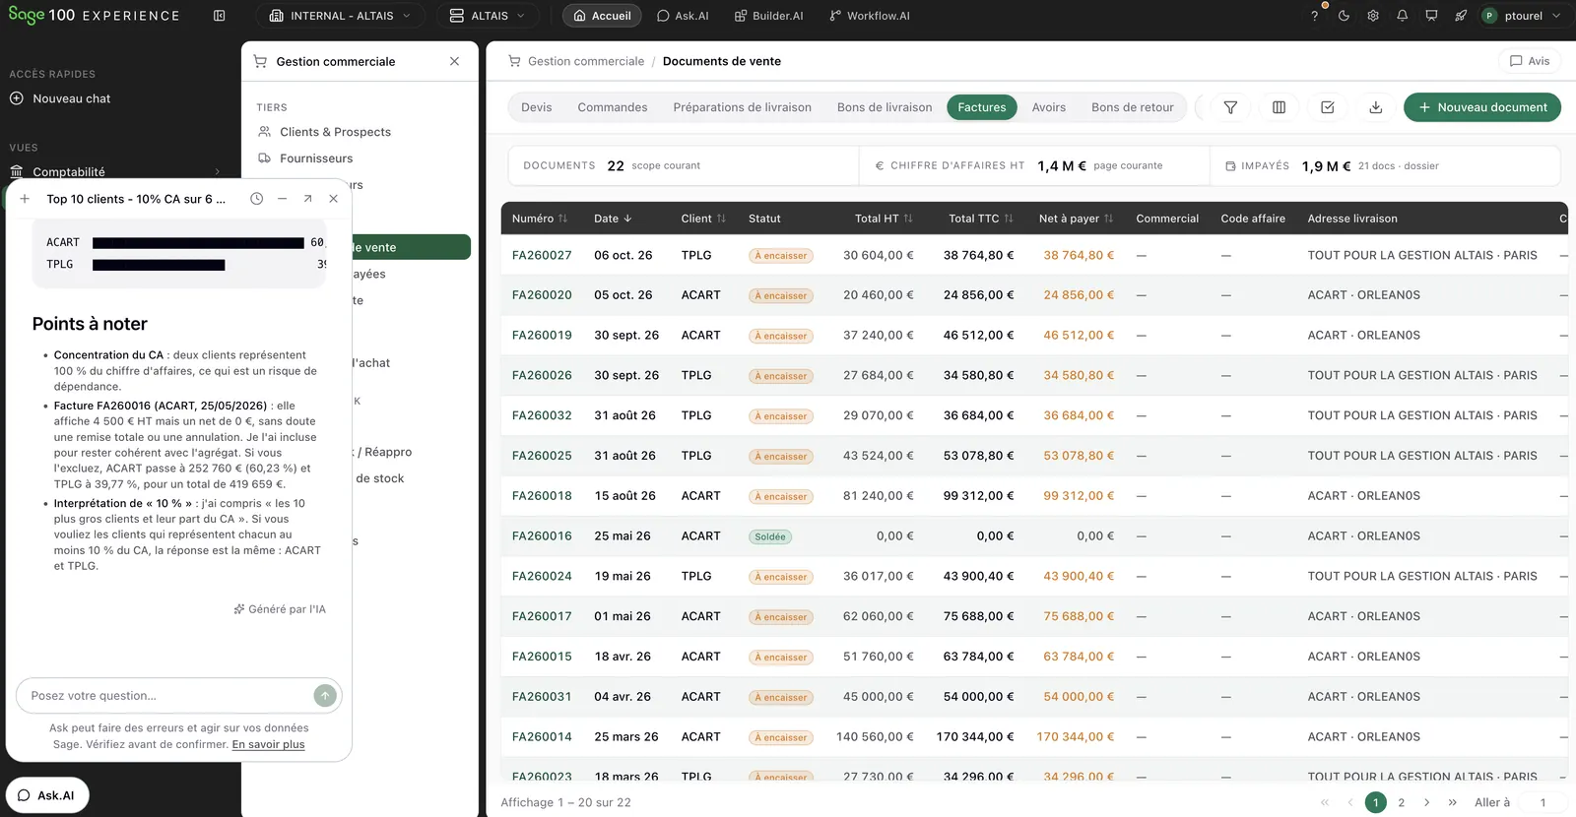Open chat history clock icon

[256, 199]
